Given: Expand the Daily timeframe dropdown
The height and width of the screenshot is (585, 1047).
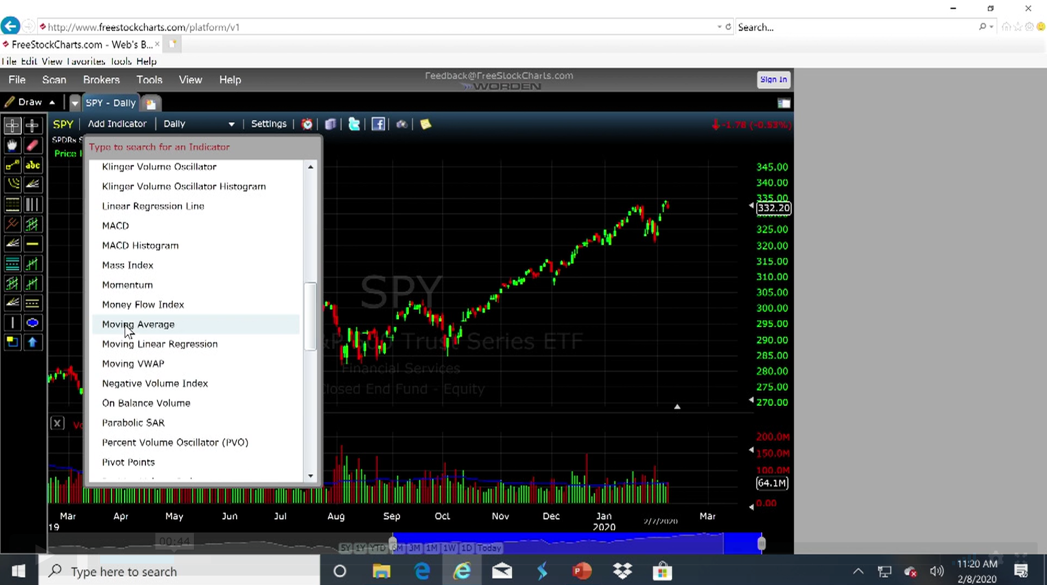Looking at the screenshot, I should coord(231,124).
